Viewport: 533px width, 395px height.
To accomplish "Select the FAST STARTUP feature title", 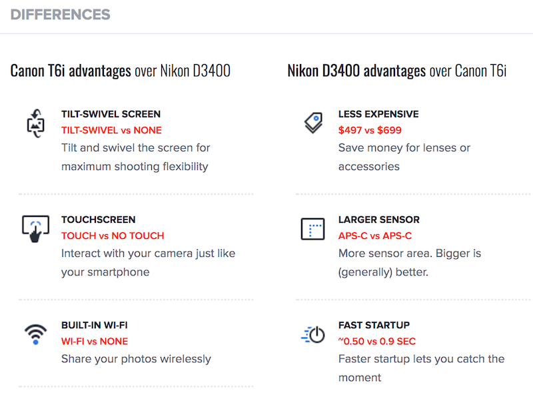I will pyautogui.click(x=374, y=325).
